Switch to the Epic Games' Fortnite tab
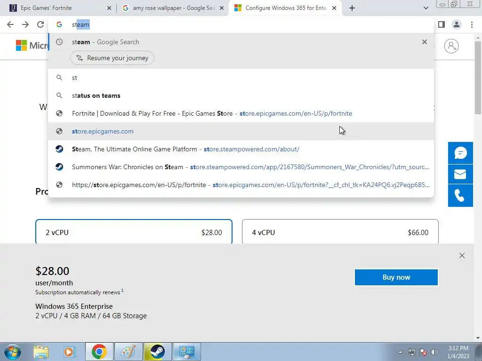Image resolution: width=482 pixels, height=361 pixels. pos(58,8)
